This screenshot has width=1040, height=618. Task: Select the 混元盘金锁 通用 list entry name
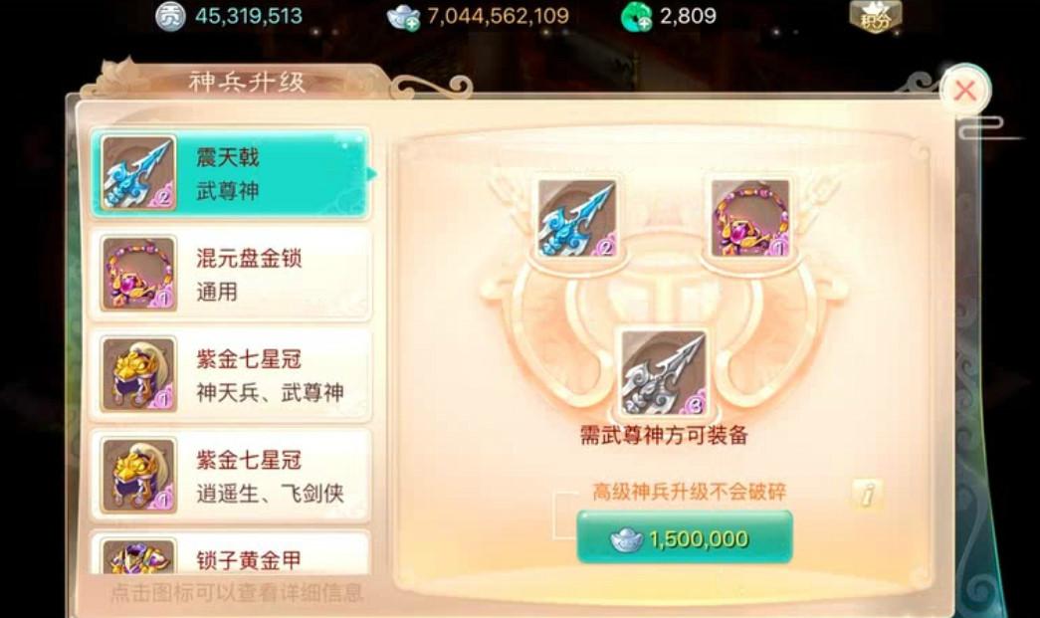click(x=249, y=275)
